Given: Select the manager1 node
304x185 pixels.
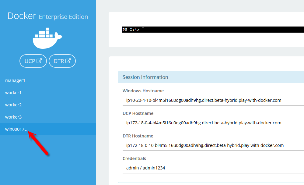Looking at the screenshot, I should 48,80.
